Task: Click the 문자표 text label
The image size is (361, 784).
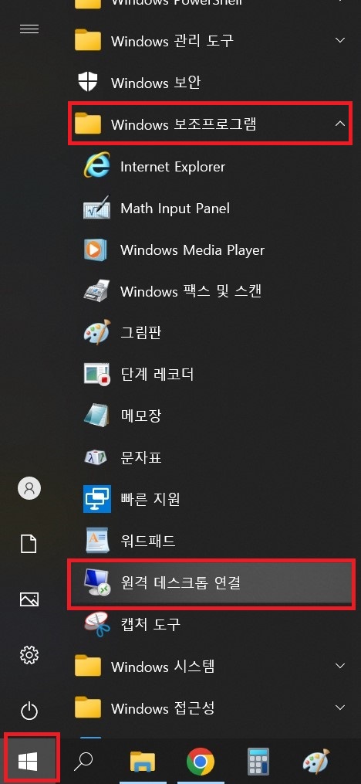Action: click(x=141, y=457)
